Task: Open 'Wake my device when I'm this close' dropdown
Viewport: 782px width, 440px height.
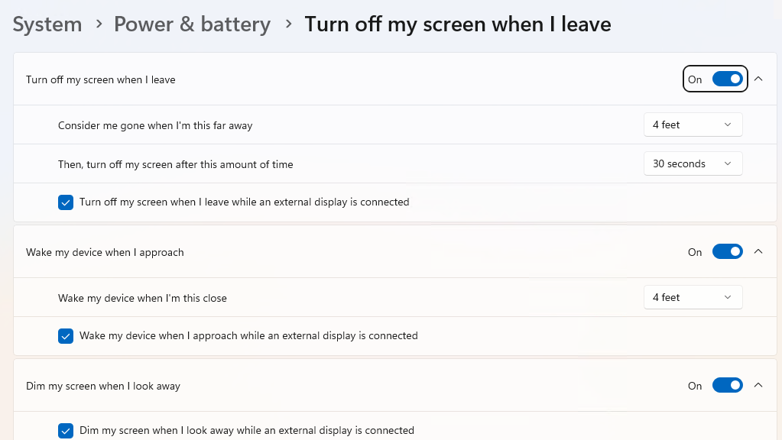Action: [x=693, y=297]
